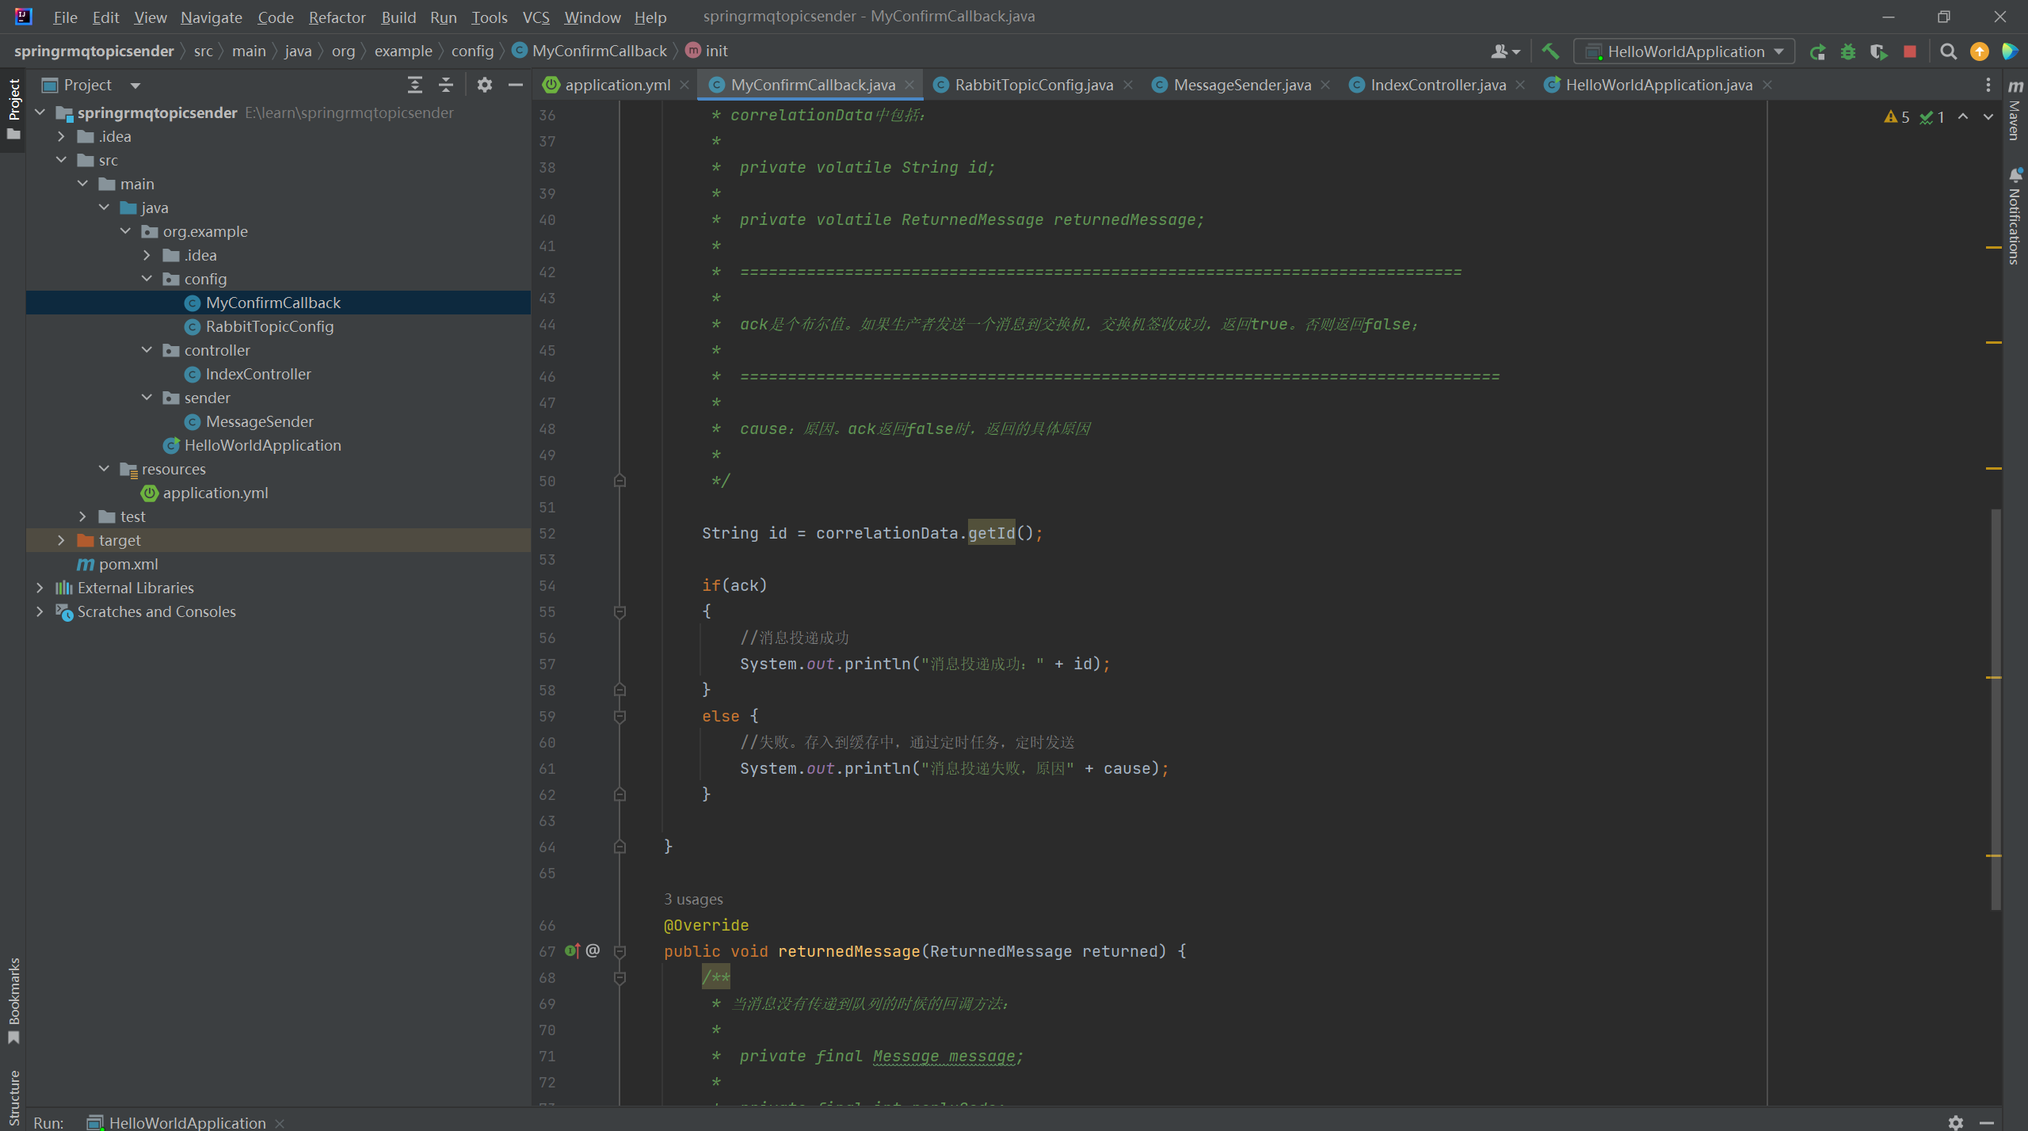Click the Expand All icon in Project panel
2028x1131 pixels.
click(x=414, y=85)
